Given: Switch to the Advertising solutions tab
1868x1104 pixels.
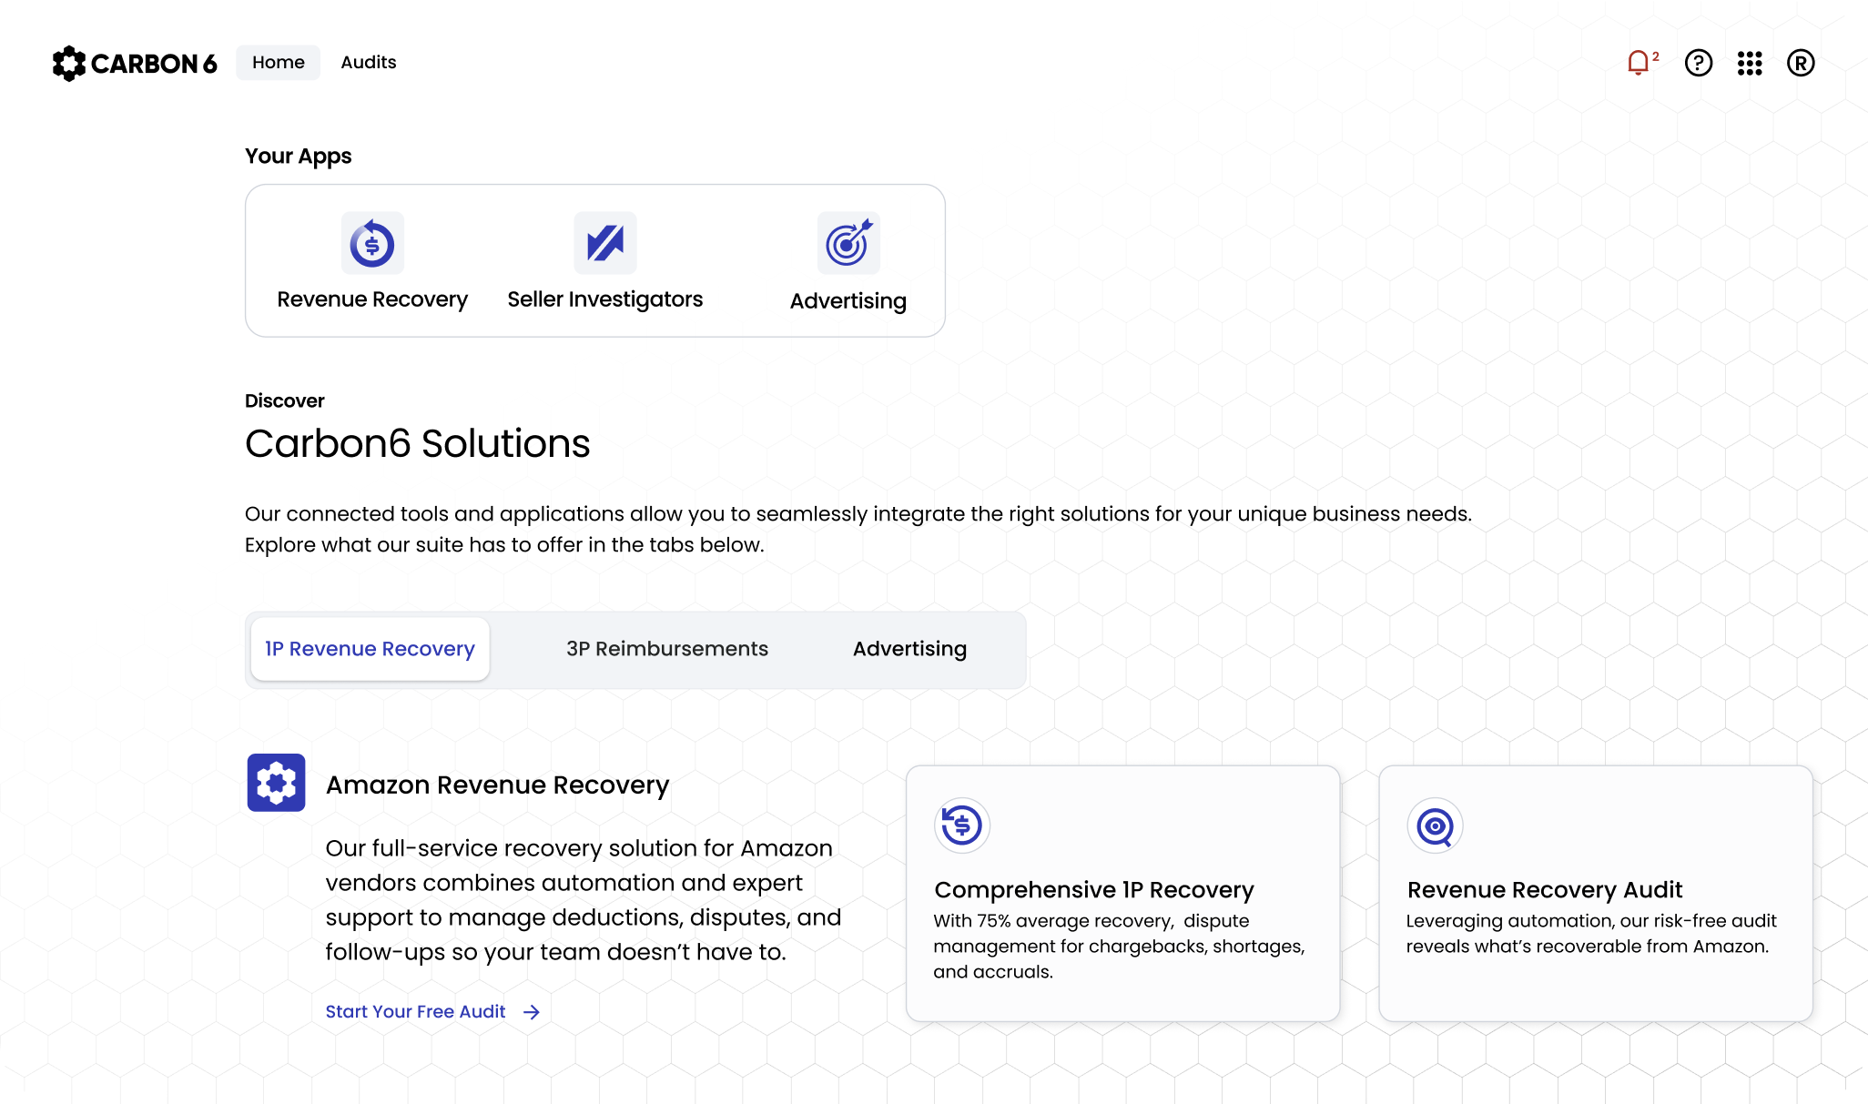Looking at the screenshot, I should [x=909, y=649].
